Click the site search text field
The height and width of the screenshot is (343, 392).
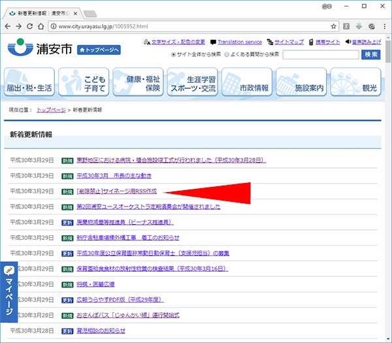[319, 54]
